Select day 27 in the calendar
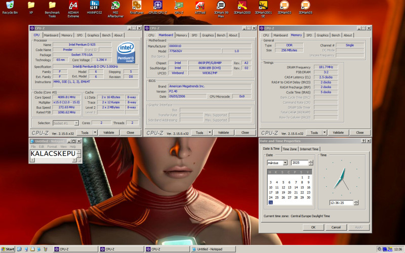Viewport: 405px width, 253px height. pos(290,198)
